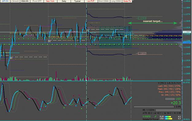Toggle the cur.PVP button
Screen dimensions: 192x121
[91, 1]
